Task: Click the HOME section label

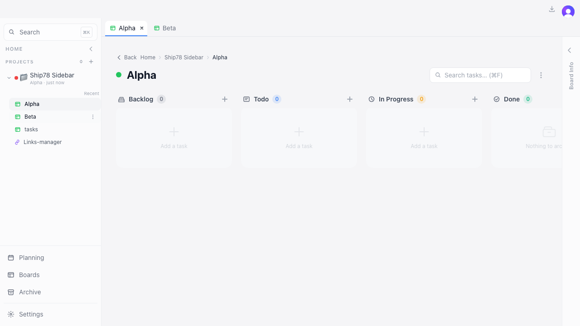Action: coord(14,49)
